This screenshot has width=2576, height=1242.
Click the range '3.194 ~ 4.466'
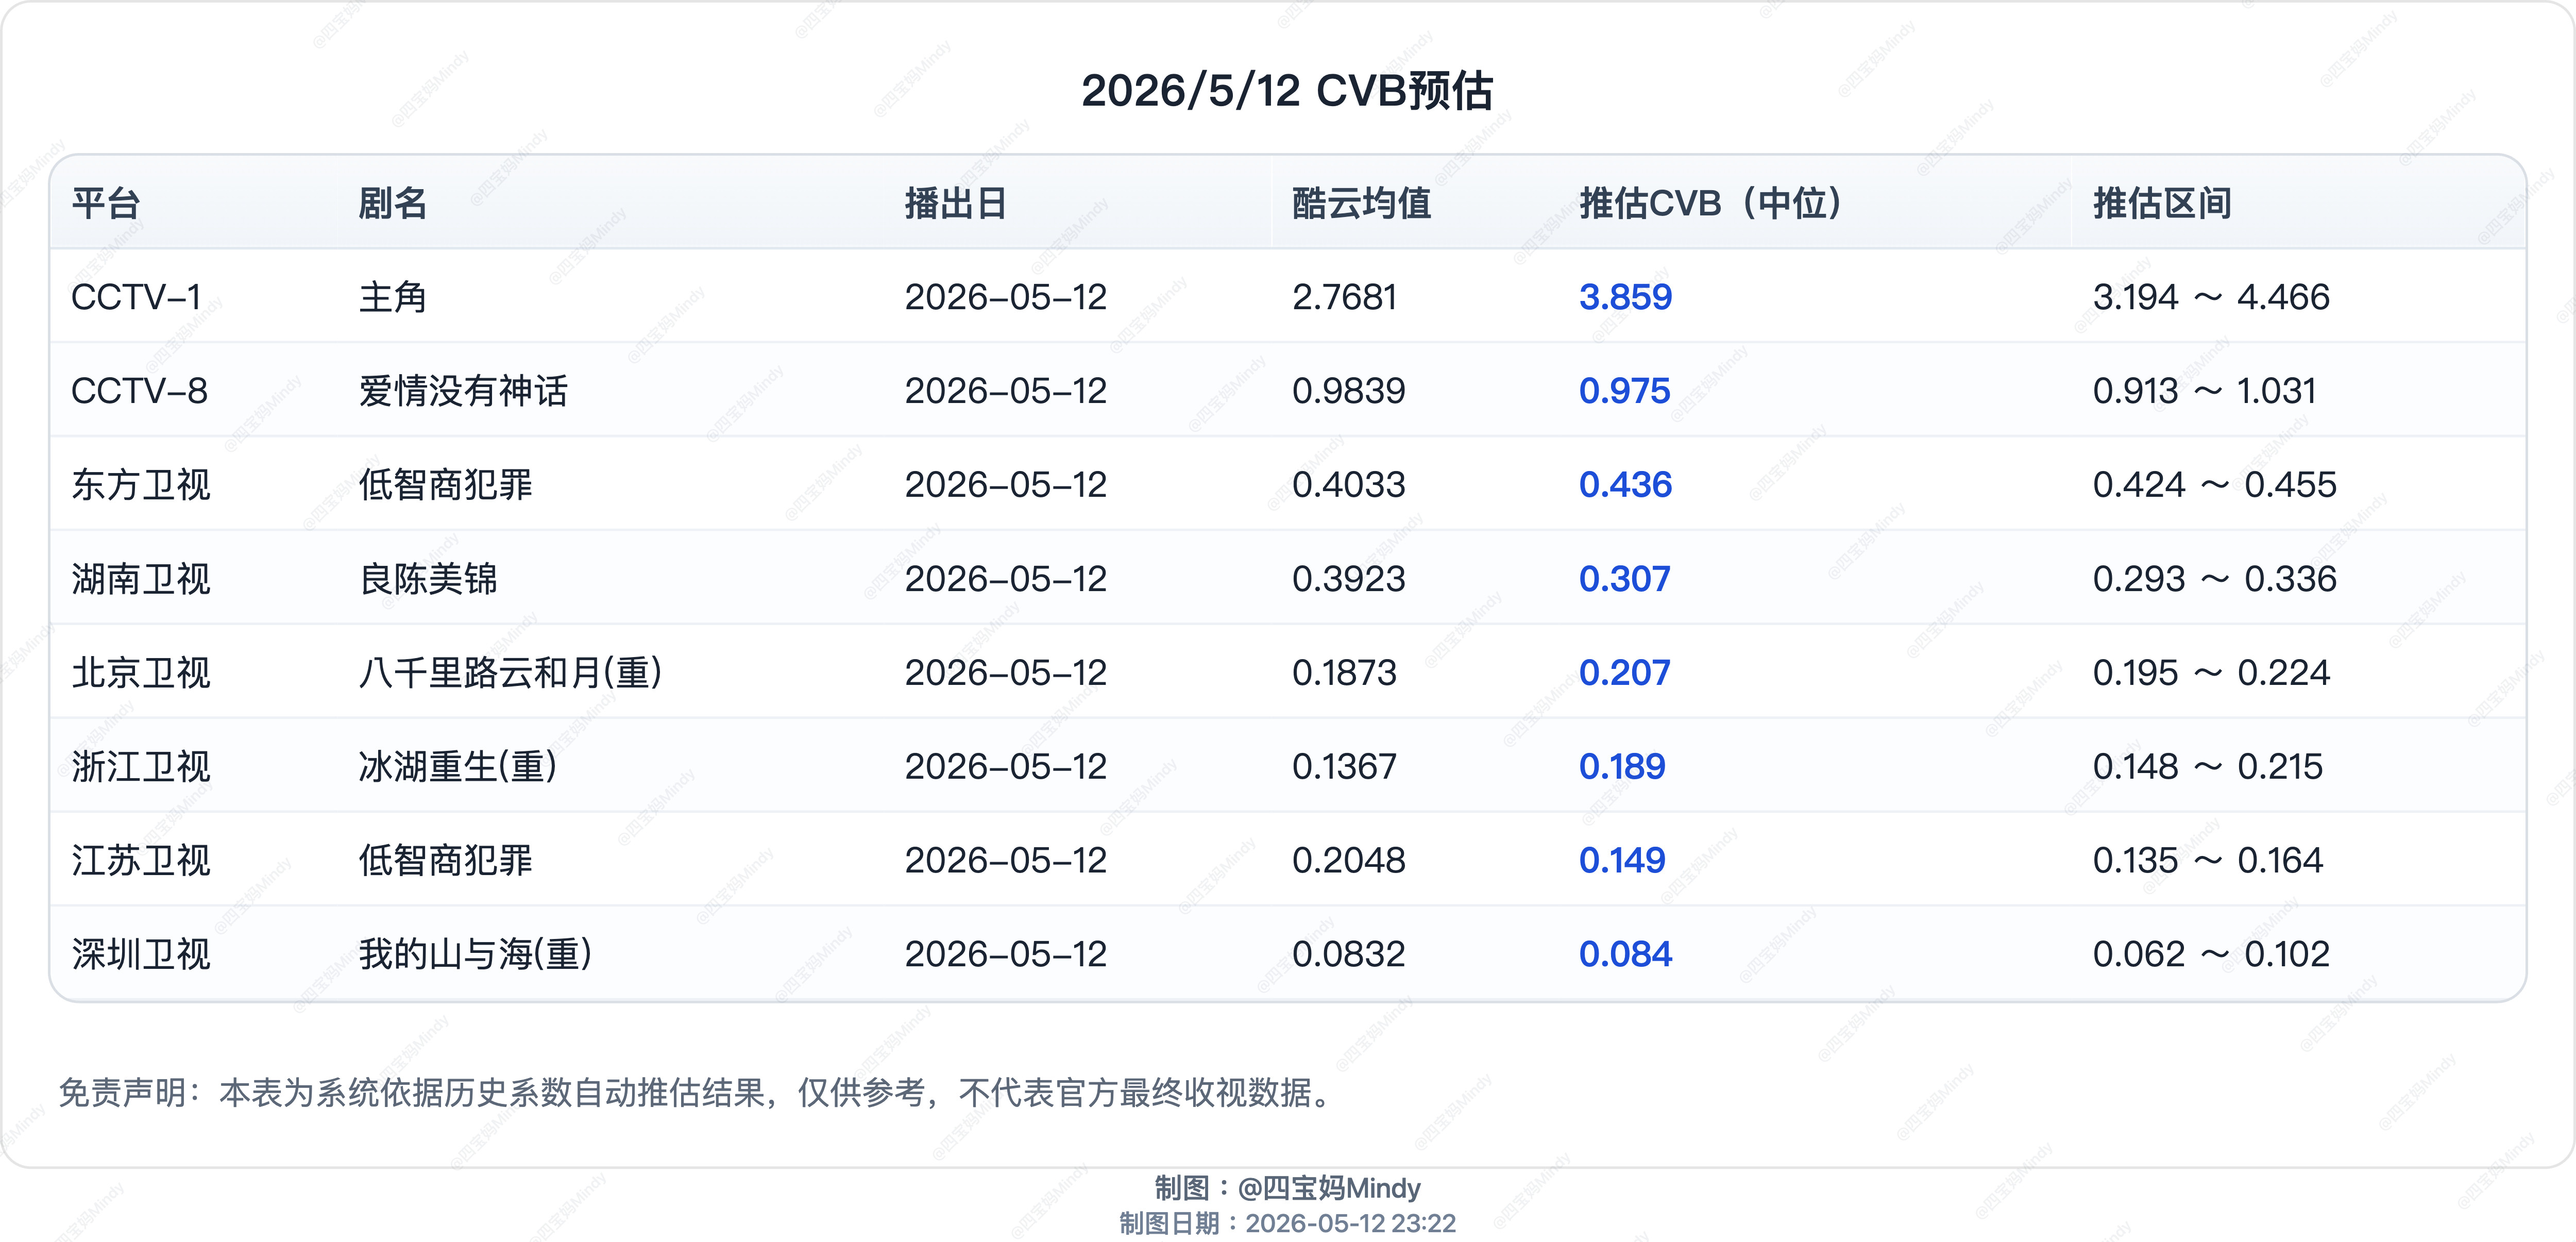(x=2211, y=297)
